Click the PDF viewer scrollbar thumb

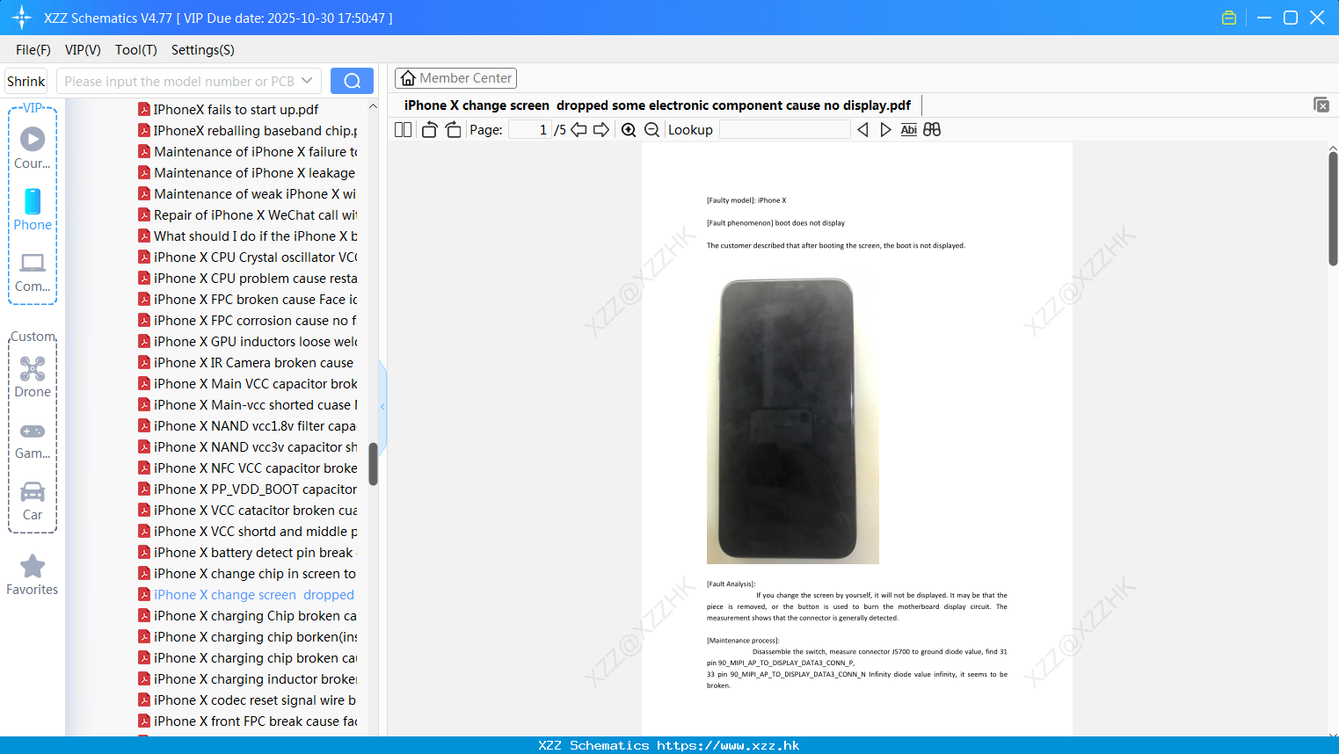pyautogui.click(x=1333, y=209)
